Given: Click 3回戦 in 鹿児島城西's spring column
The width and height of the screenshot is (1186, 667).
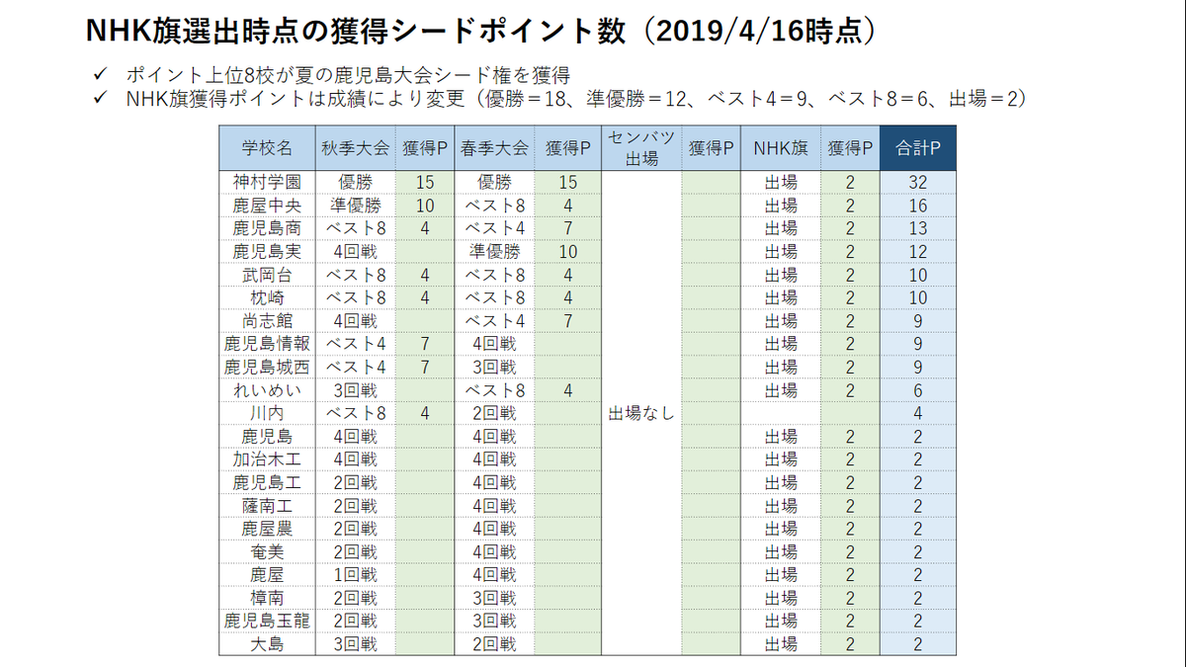Looking at the screenshot, I should (x=494, y=367).
